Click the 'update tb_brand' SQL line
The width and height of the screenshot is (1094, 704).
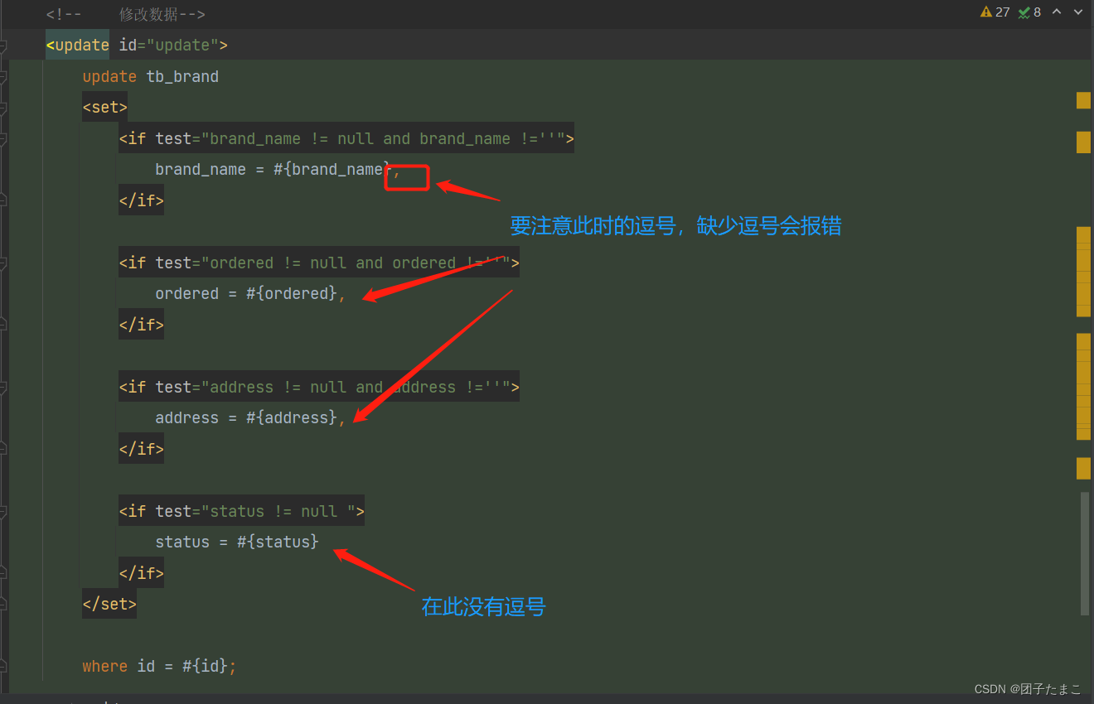pyautogui.click(x=150, y=76)
